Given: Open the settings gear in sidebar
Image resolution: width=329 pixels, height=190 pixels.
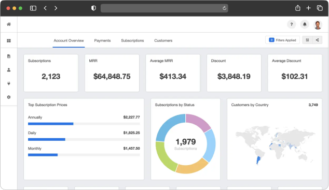Looking at the screenshot, I should click(x=9, y=97).
